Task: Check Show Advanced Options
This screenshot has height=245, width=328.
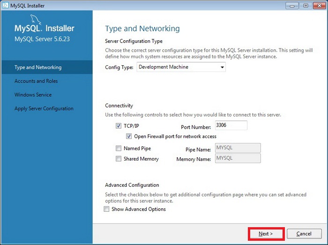Action: tap(106, 209)
